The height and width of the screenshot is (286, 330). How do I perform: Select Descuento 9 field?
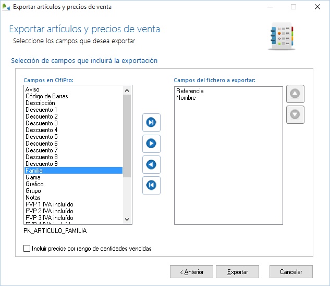(74, 164)
